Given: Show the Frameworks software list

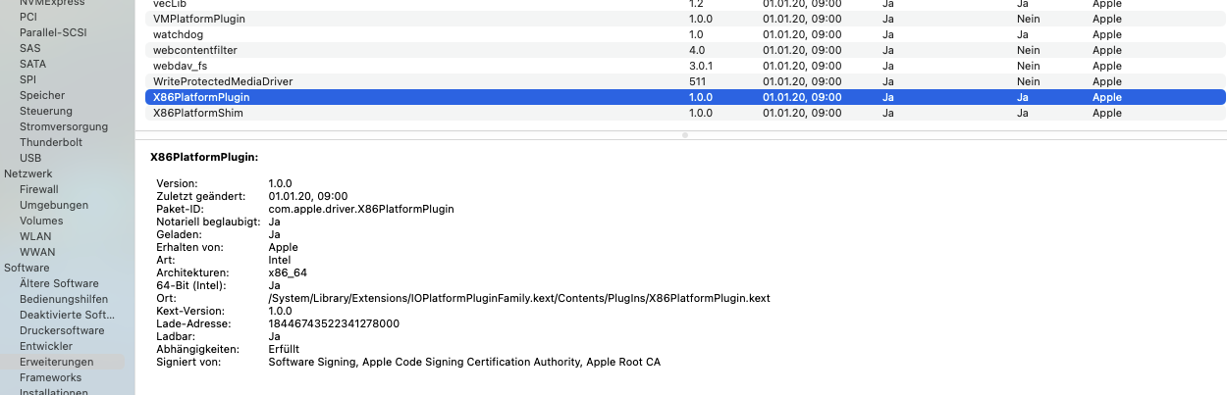Looking at the screenshot, I should point(50,377).
